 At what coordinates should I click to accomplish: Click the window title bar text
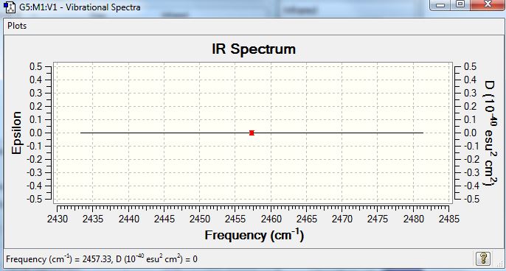click(80, 7)
